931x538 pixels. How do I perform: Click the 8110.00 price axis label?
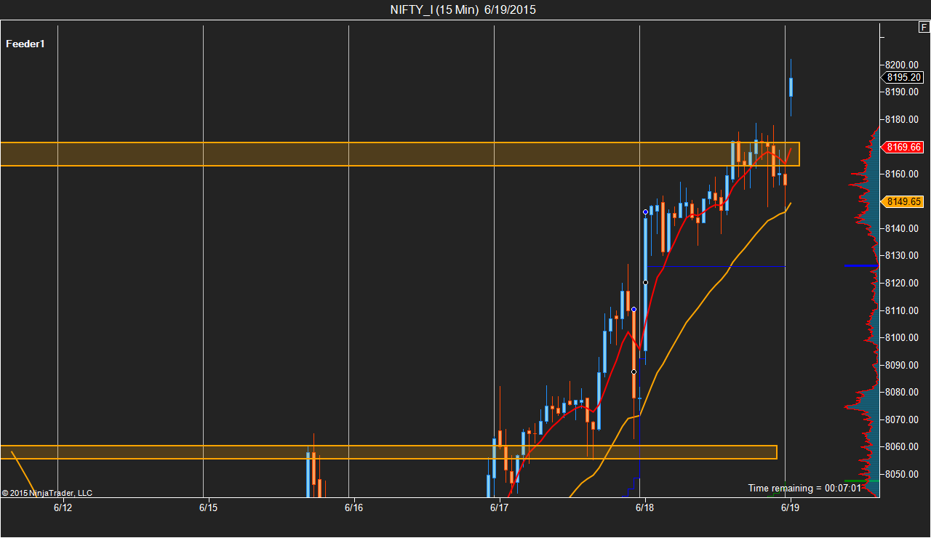[902, 310]
